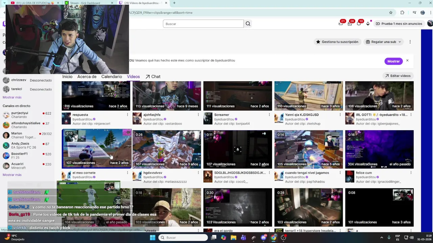Bookmark this page with the star icon

pyautogui.click(x=391, y=12)
